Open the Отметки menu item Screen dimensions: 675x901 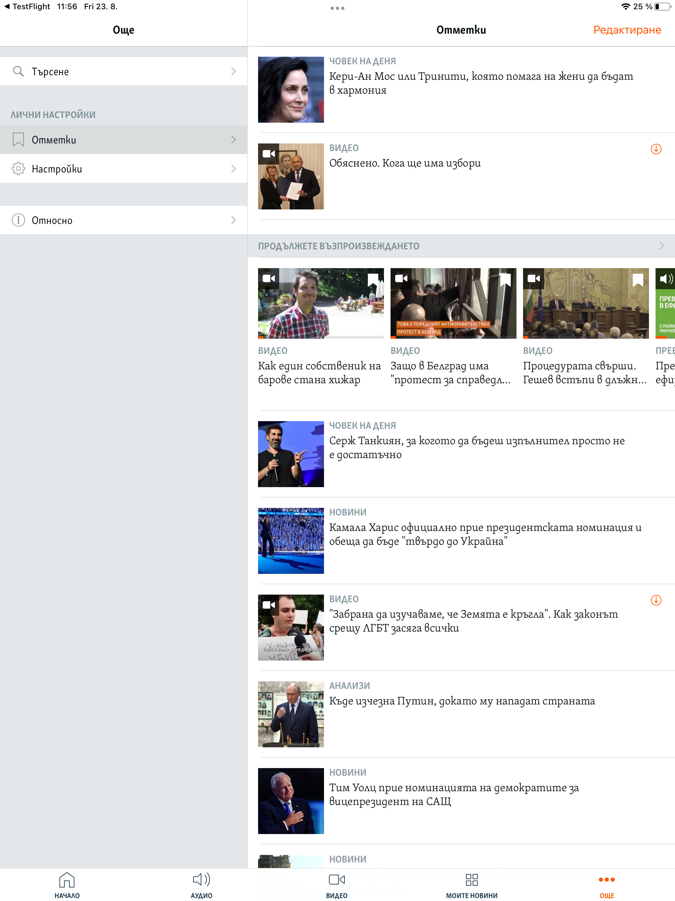point(124,139)
